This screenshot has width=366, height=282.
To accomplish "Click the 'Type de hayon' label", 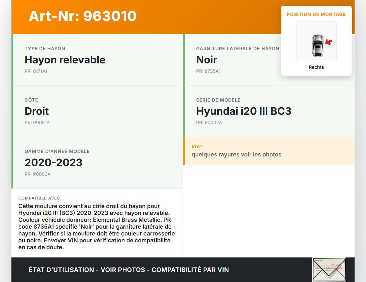I will click(x=45, y=49).
